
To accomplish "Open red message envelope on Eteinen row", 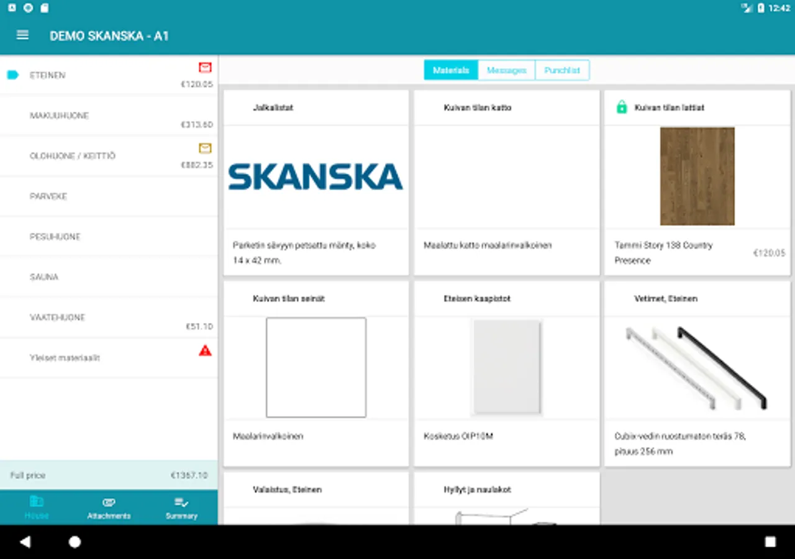I will 205,68.
